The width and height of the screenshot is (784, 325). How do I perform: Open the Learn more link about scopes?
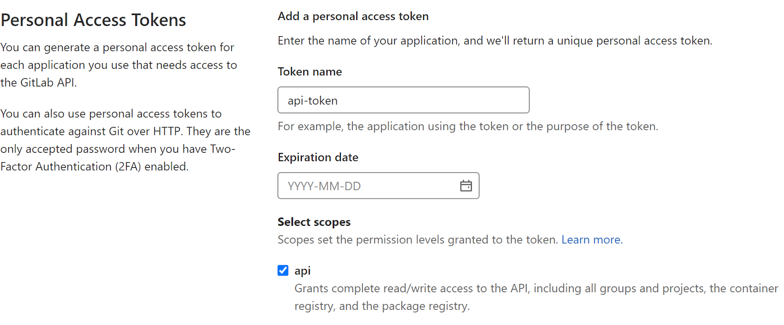coord(591,240)
